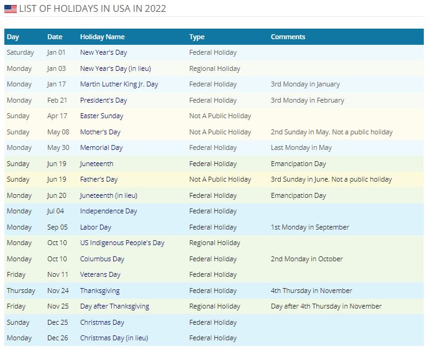Click the USA flag icon beside the title
This screenshot has height=354, width=430.
11,9
